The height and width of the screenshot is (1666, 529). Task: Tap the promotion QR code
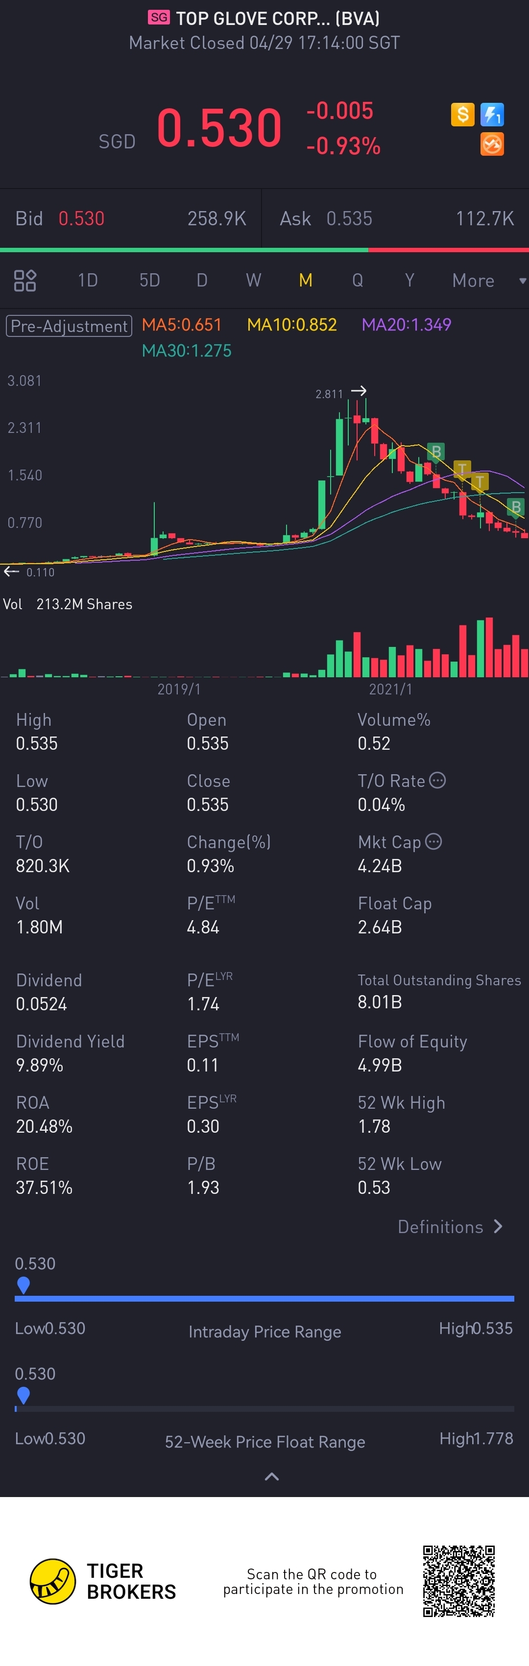(x=458, y=1581)
